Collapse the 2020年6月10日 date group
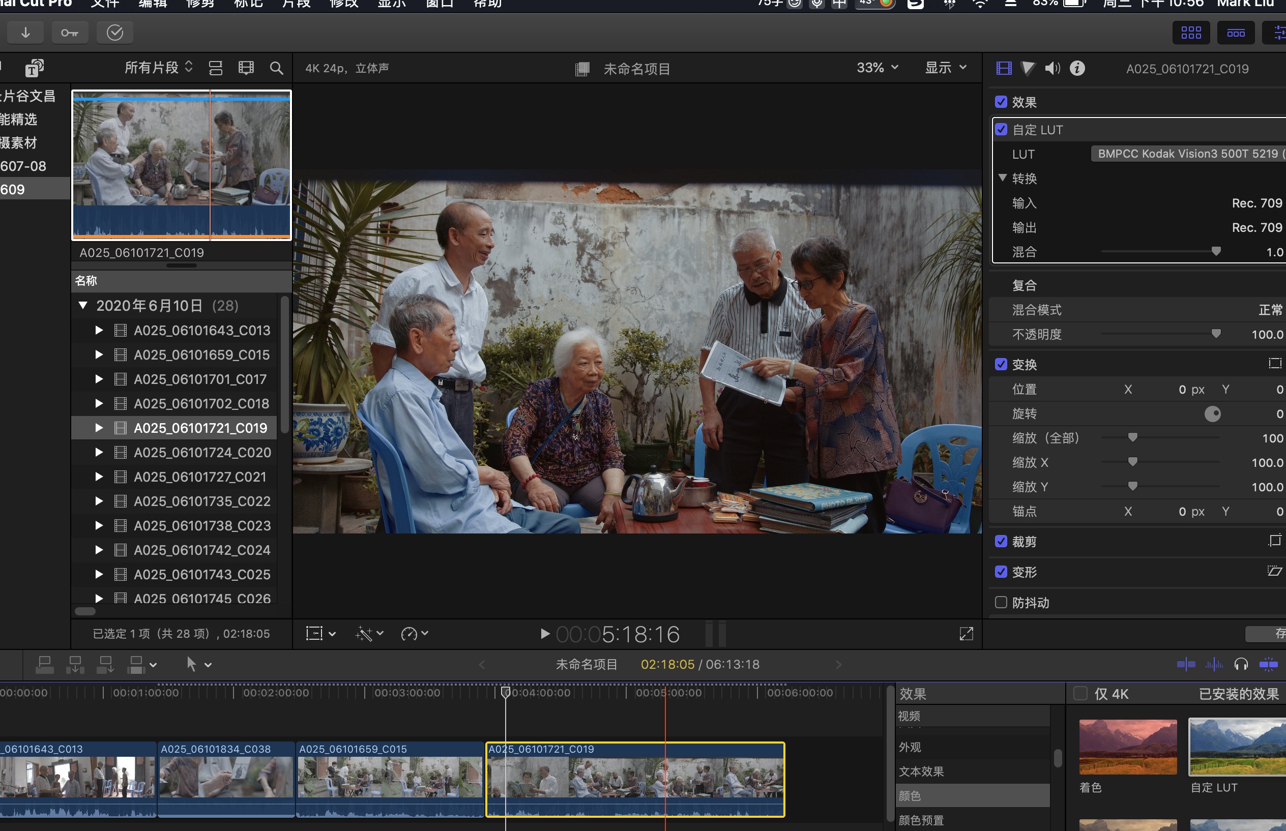The image size is (1286, 831). pos(83,306)
